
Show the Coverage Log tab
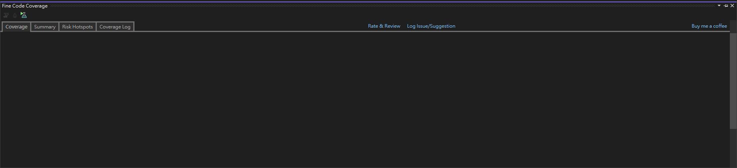(x=115, y=26)
